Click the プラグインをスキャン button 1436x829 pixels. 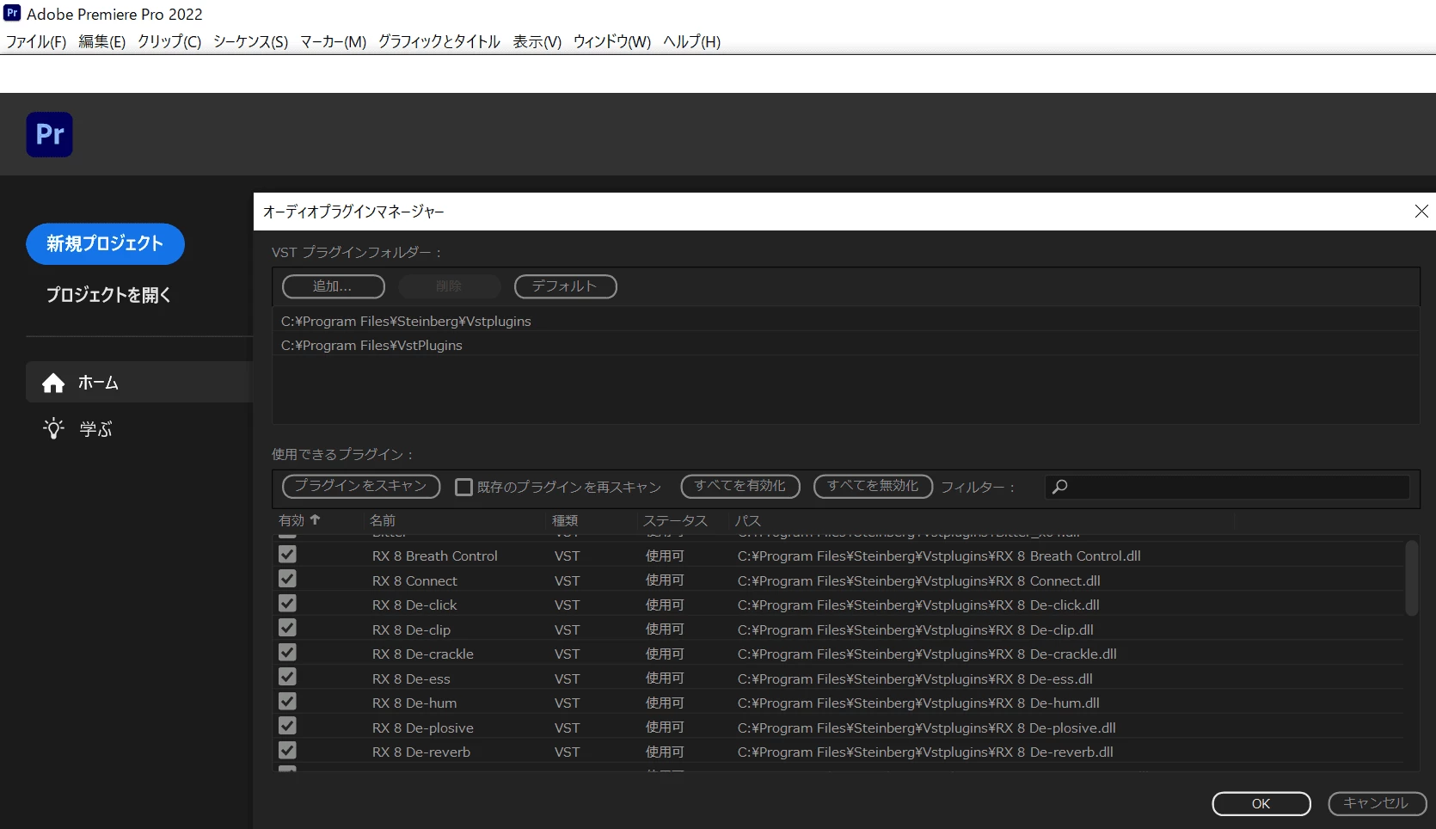click(x=361, y=486)
